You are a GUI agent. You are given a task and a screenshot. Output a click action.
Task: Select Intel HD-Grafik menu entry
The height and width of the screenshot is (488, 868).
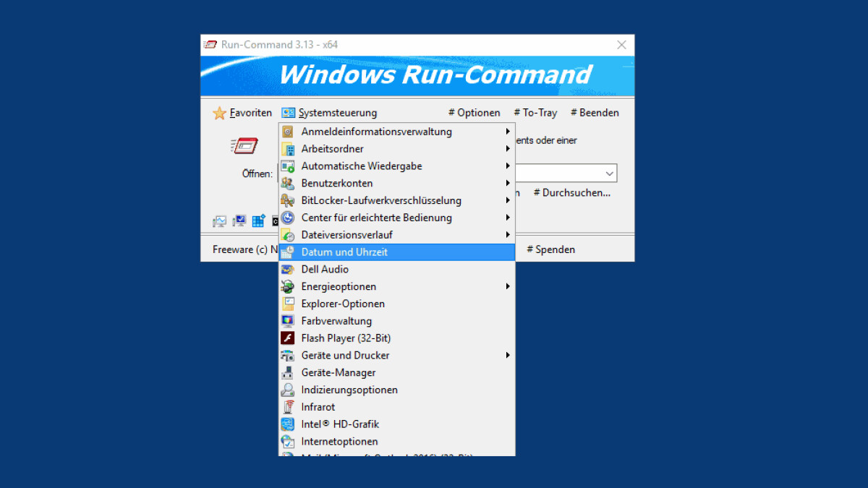pyautogui.click(x=397, y=424)
